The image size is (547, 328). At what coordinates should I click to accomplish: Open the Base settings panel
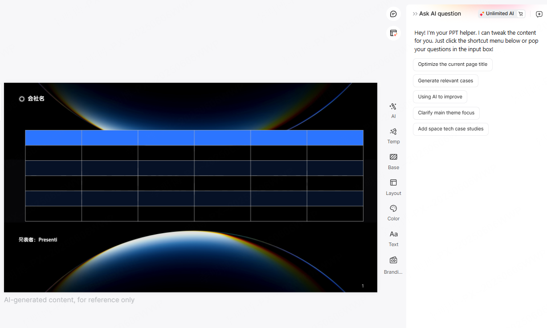tap(393, 161)
